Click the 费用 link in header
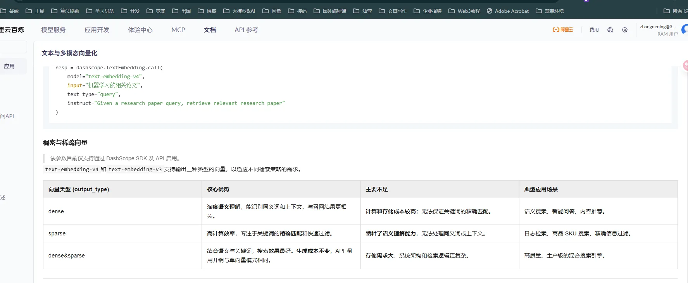This screenshot has height=283, width=688. coord(594,30)
